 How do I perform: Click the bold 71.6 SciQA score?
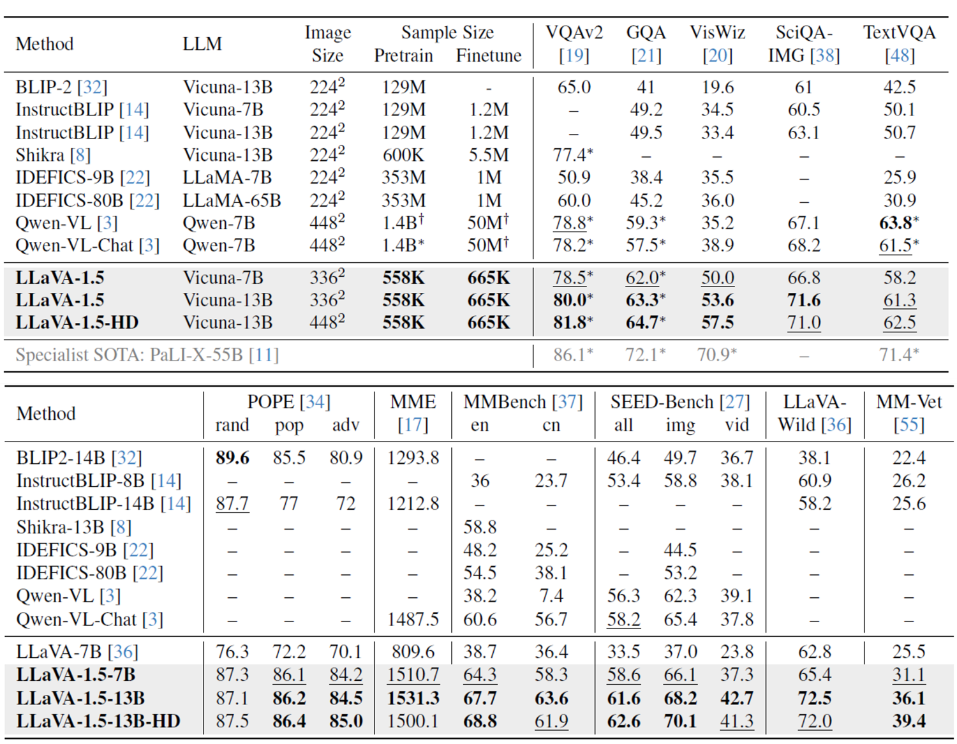point(804,301)
